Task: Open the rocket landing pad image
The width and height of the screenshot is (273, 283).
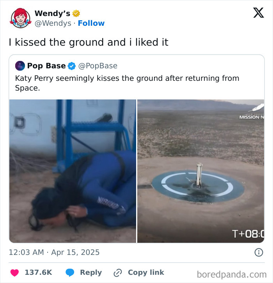Action: (x=200, y=171)
